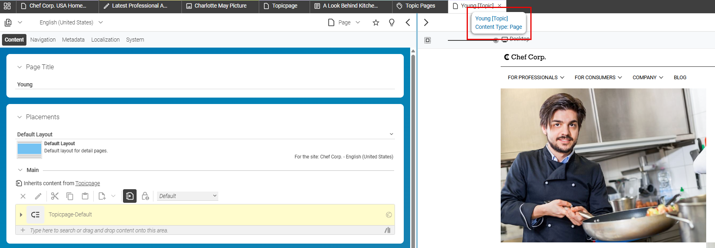The image size is (715, 248).
Task: Switch to the Topicpage tab
Action: (284, 6)
